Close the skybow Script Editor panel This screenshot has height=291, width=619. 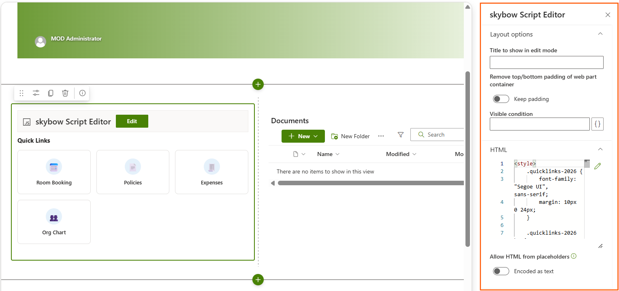tap(608, 15)
